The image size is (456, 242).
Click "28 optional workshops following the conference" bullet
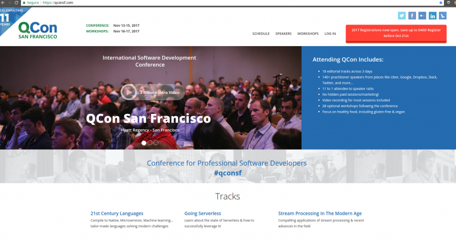pos(360,106)
